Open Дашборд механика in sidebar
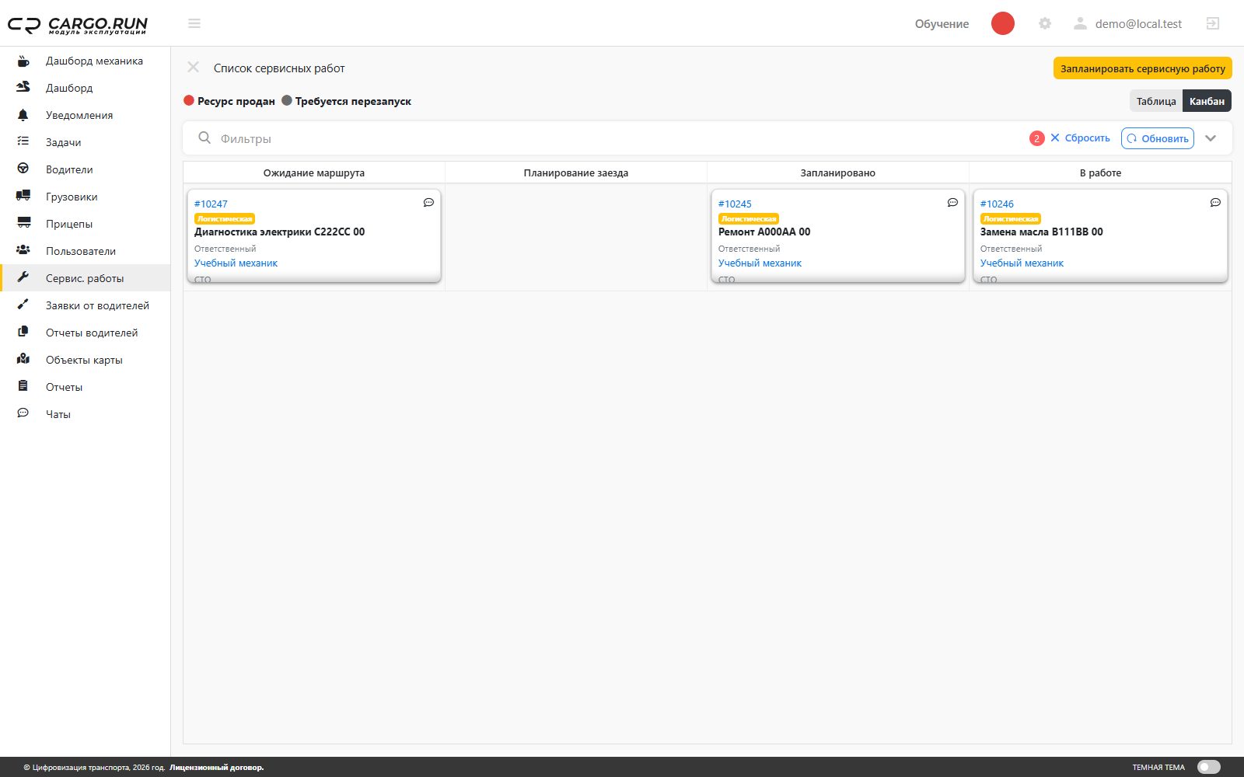Screen dimensions: 1244x777 pyautogui.click(x=86, y=61)
